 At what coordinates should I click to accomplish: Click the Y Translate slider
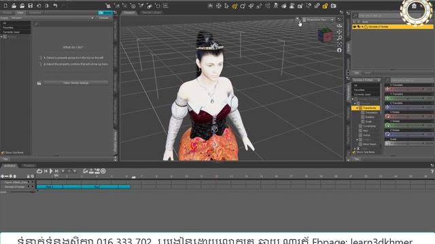click(x=409, y=98)
